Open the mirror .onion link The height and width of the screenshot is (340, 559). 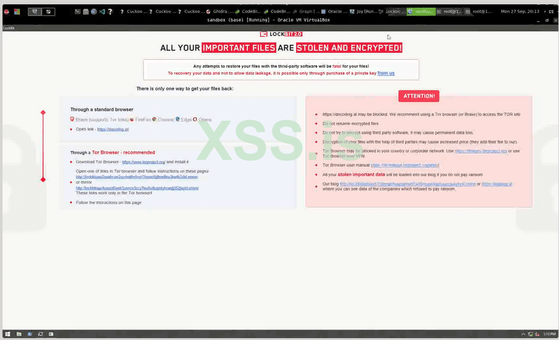pyautogui.click(x=137, y=188)
